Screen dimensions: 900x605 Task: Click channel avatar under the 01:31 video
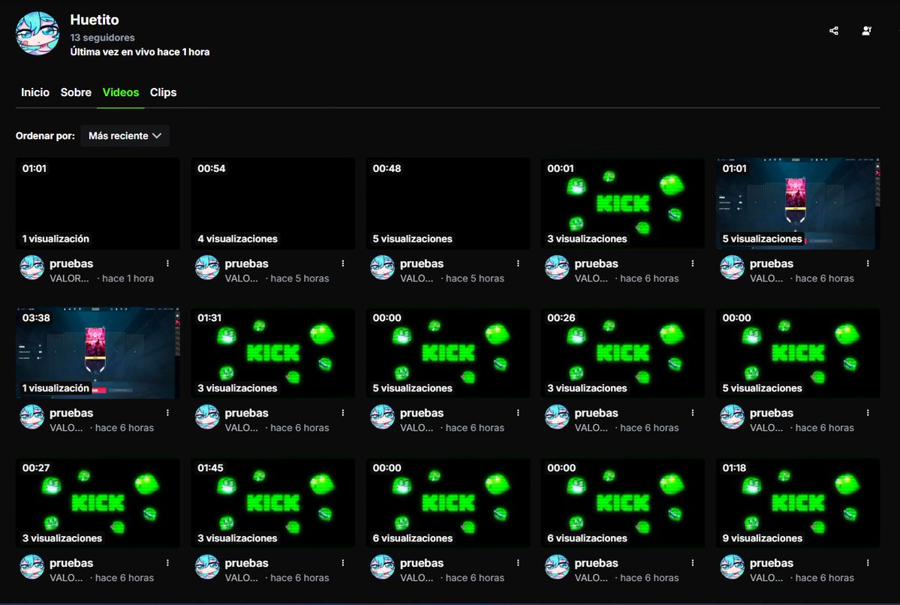(207, 417)
